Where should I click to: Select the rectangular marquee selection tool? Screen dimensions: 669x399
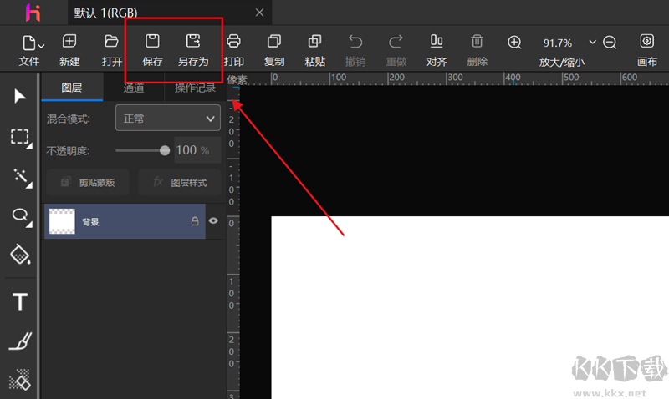20,137
